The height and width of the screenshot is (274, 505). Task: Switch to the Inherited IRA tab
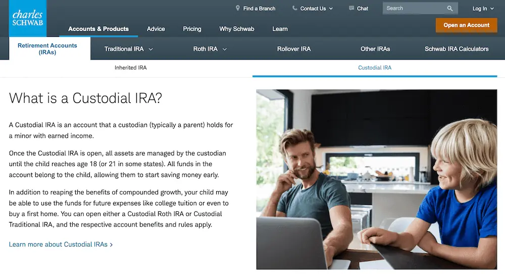131,68
